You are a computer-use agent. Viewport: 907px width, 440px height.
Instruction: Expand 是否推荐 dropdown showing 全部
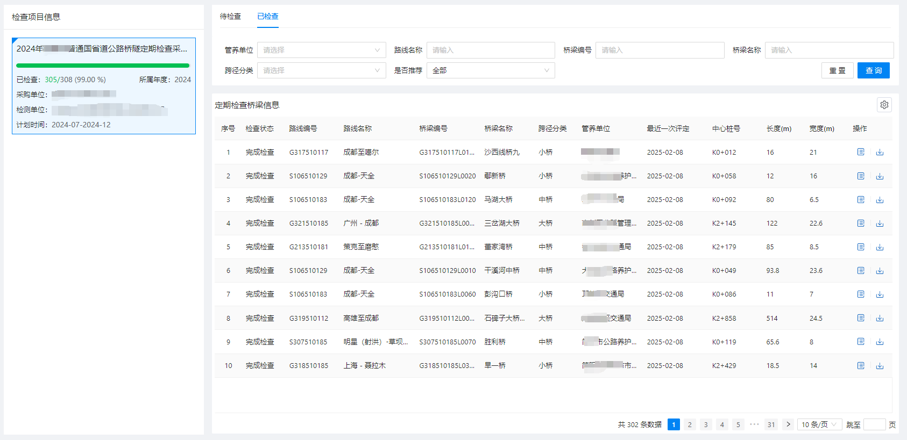click(490, 70)
